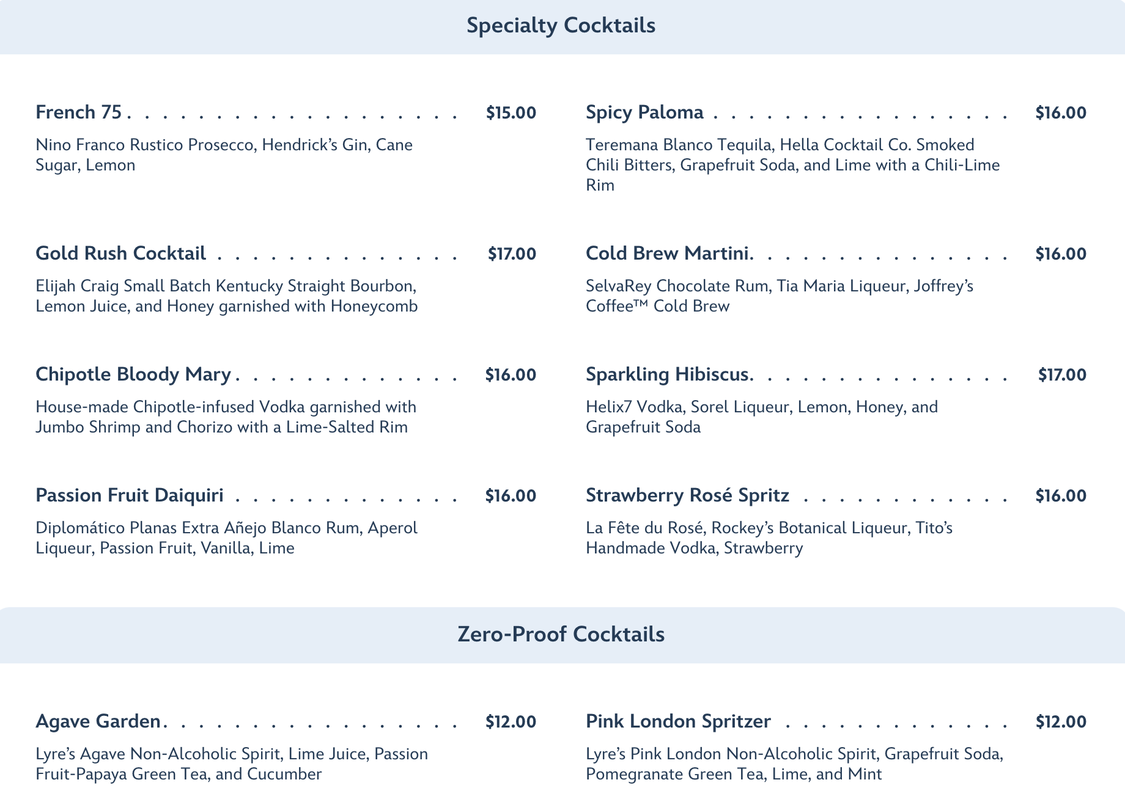Click the Pink London Spritzer title
This screenshot has width=1125, height=810.
click(x=678, y=721)
